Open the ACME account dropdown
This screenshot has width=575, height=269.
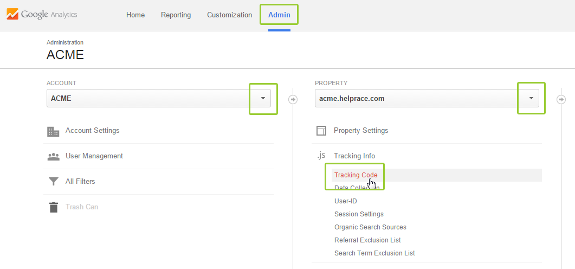point(263,99)
